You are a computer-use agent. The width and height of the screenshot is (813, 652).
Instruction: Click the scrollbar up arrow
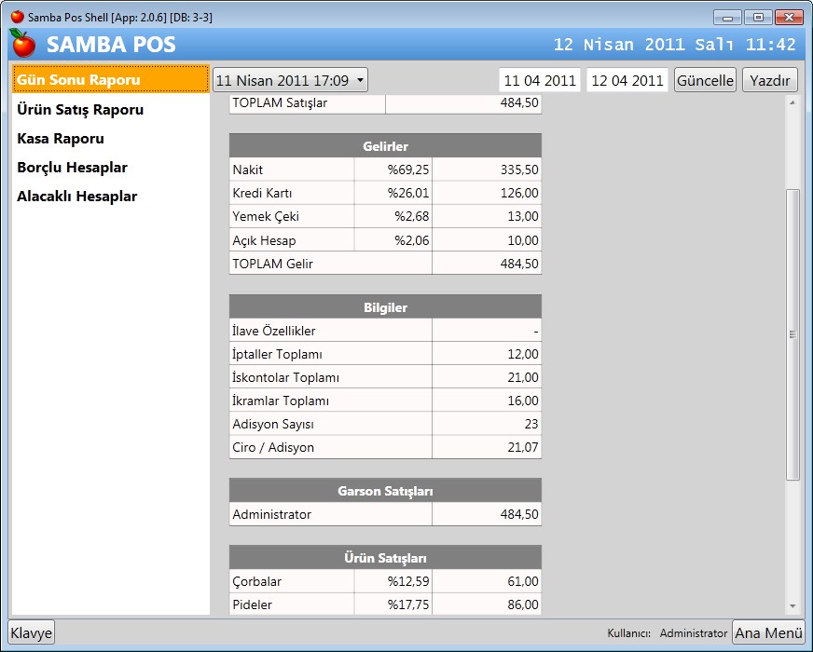(x=792, y=102)
